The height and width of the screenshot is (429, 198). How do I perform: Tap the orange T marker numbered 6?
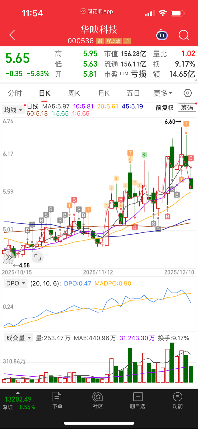(x=130, y=153)
